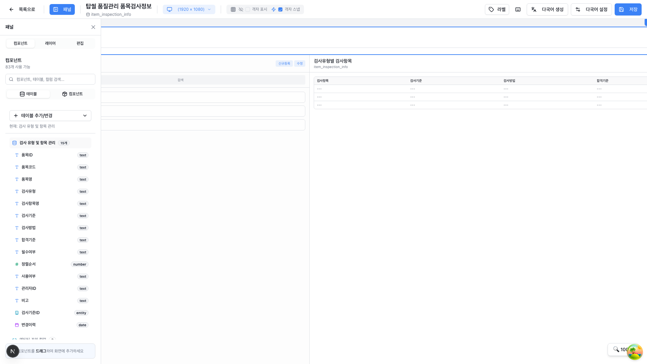This screenshot has width=647, height=364.
Task: Toggle the 패널 button in header
Action: click(x=62, y=9)
